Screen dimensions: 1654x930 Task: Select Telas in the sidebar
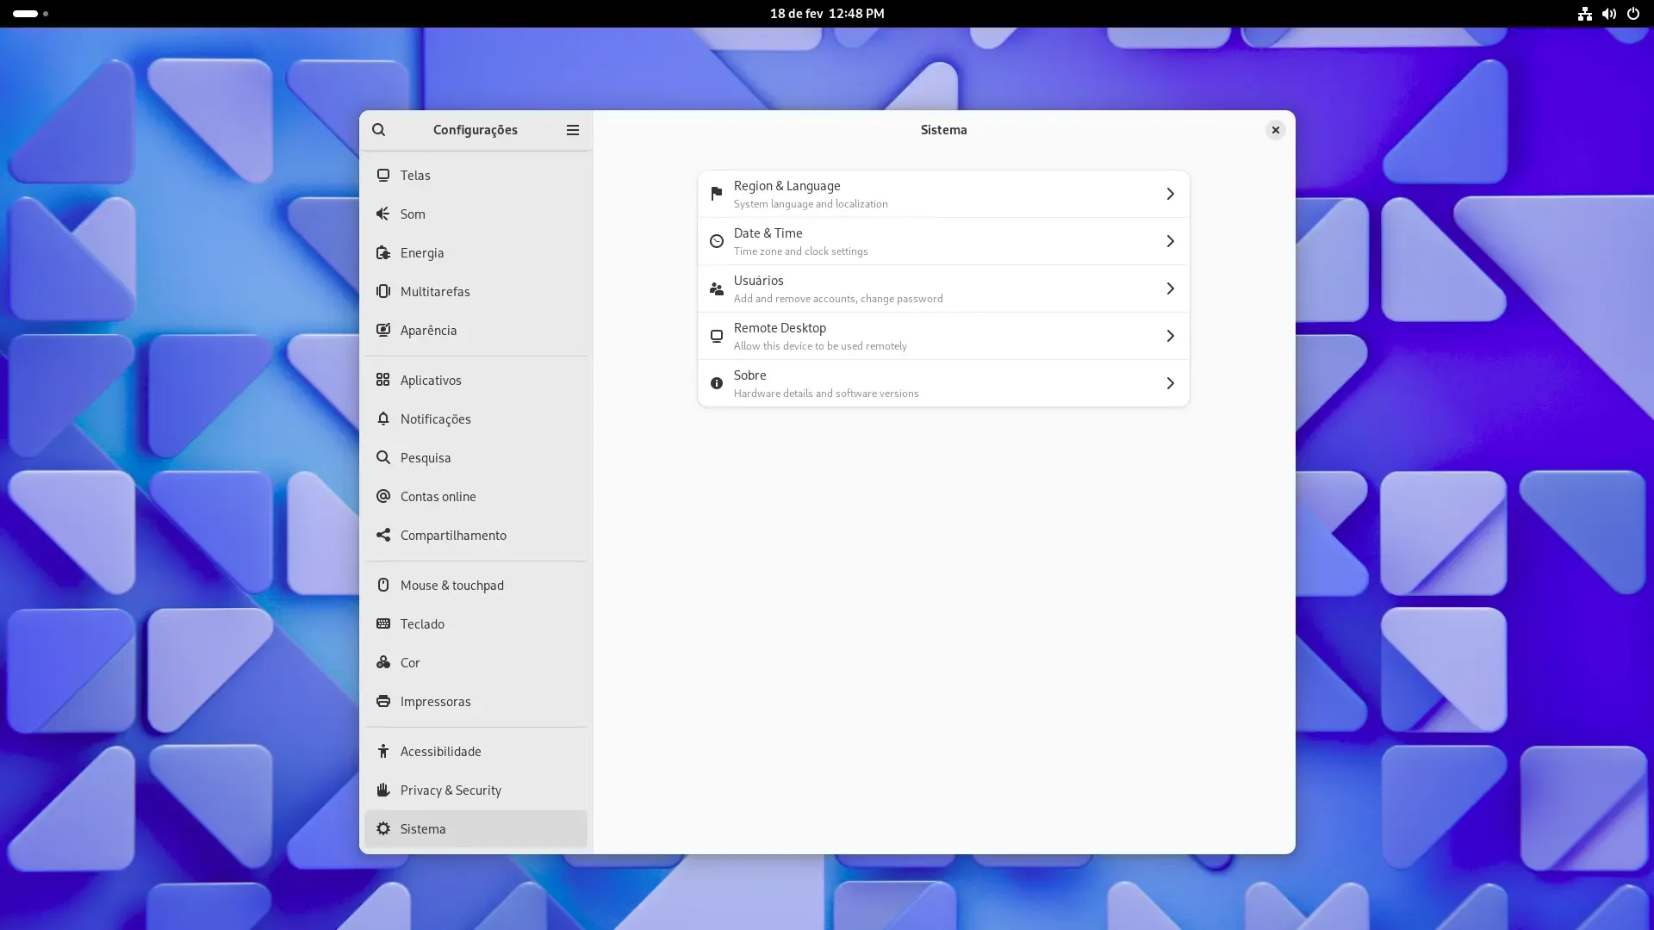(476, 176)
